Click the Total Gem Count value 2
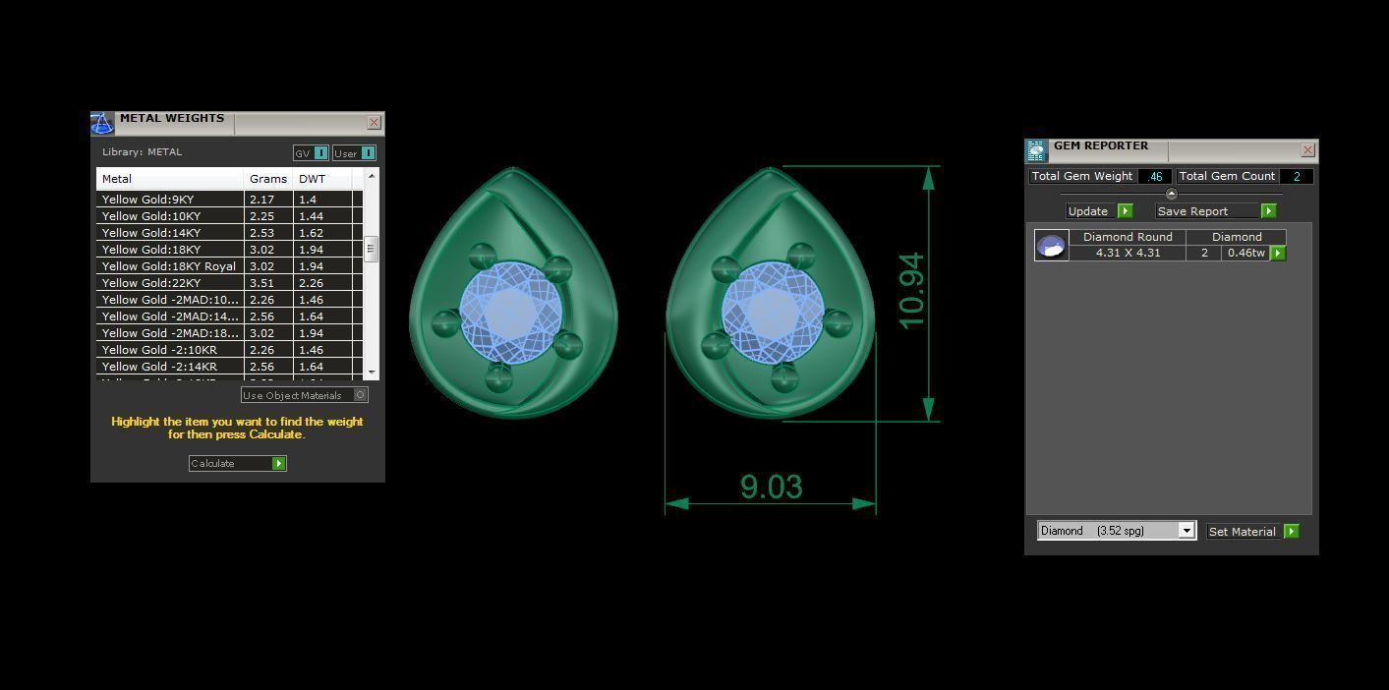The height and width of the screenshot is (690, 1389). 1297,176
